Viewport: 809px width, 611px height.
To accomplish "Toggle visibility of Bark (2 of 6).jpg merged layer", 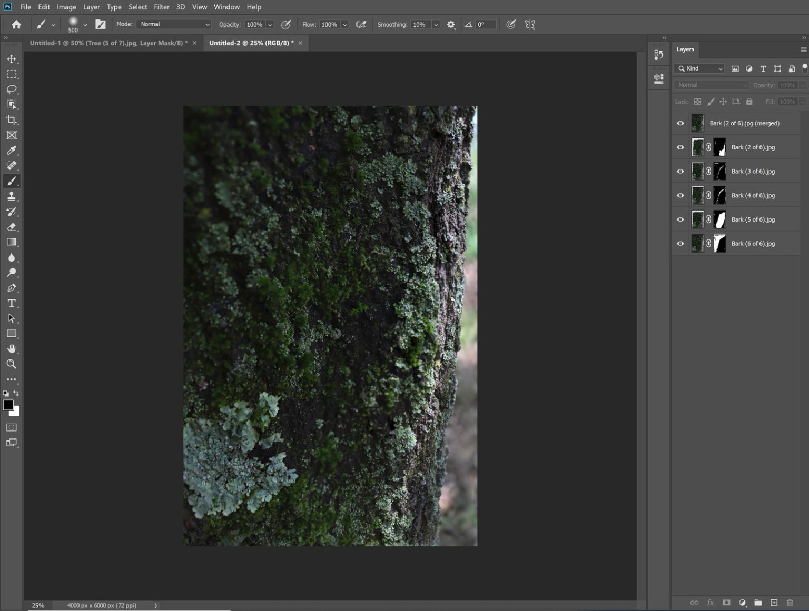I will [680, 123].
